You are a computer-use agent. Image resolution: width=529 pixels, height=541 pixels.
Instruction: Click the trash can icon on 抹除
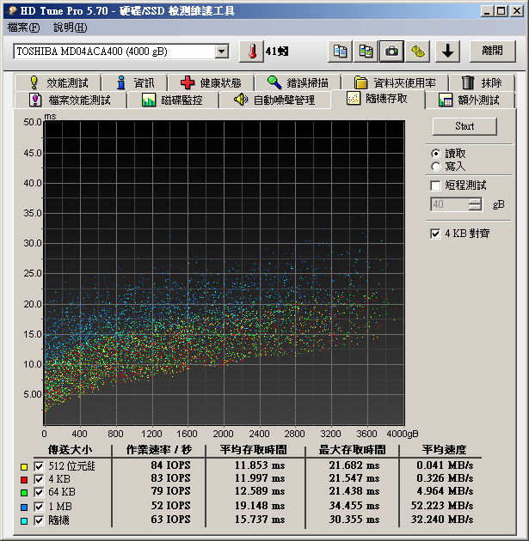[x=468, y=82]
